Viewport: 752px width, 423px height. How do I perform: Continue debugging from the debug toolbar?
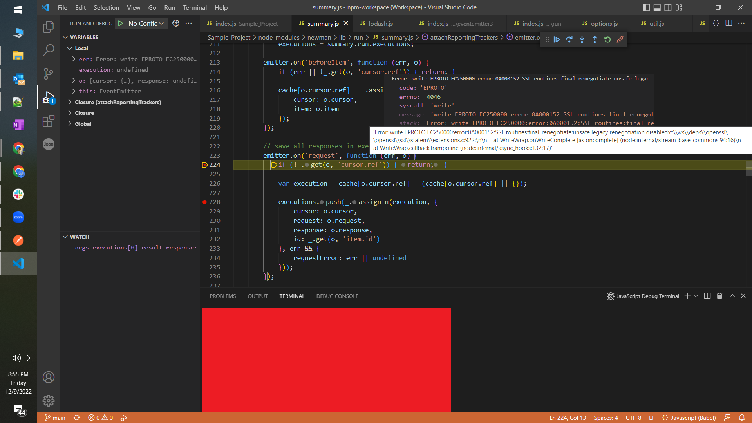tap(557, 39)
